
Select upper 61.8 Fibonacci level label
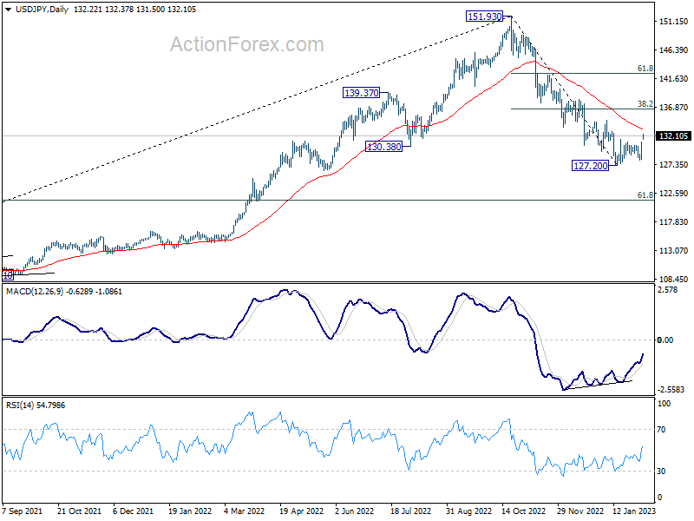point(645,69)
